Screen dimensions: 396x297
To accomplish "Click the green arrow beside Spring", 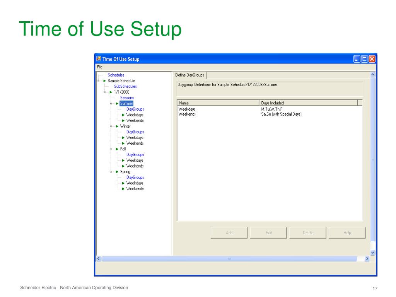I will (x=117, y=172).
